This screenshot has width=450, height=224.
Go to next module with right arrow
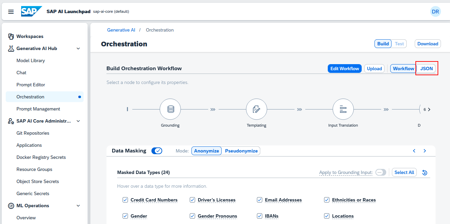click(425, 151)
